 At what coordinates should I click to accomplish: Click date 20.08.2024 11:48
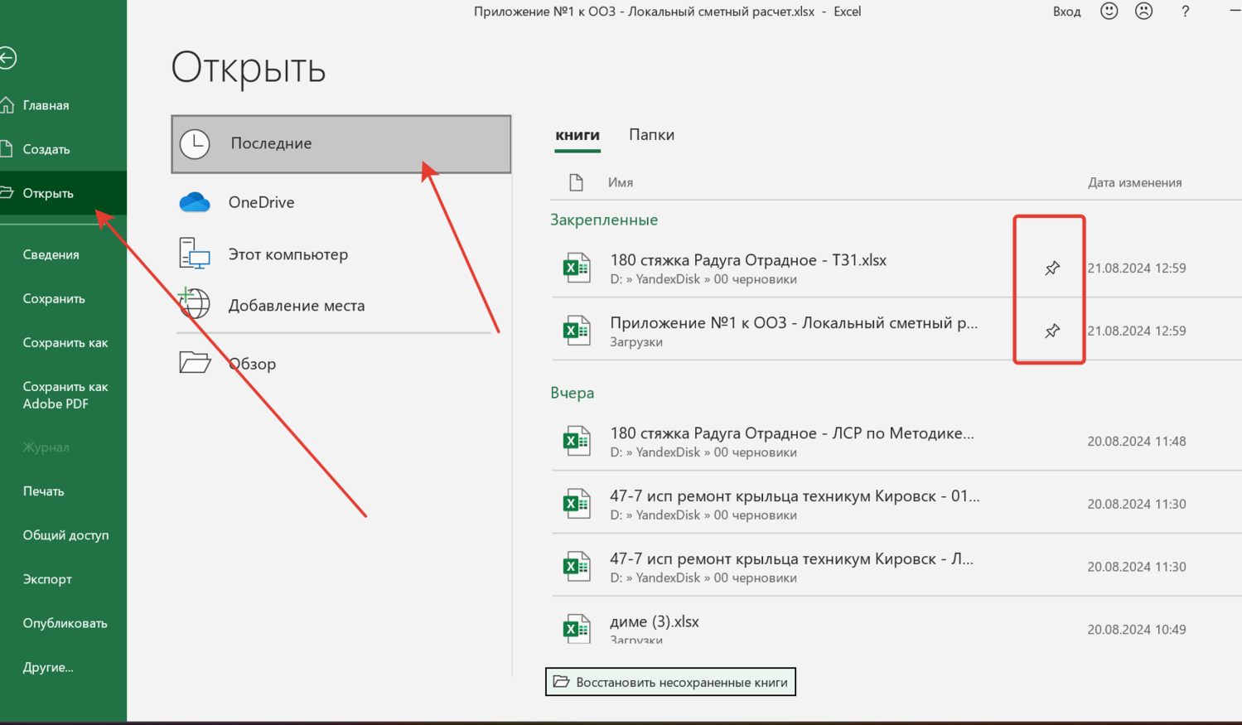[x=1136, y=442]
